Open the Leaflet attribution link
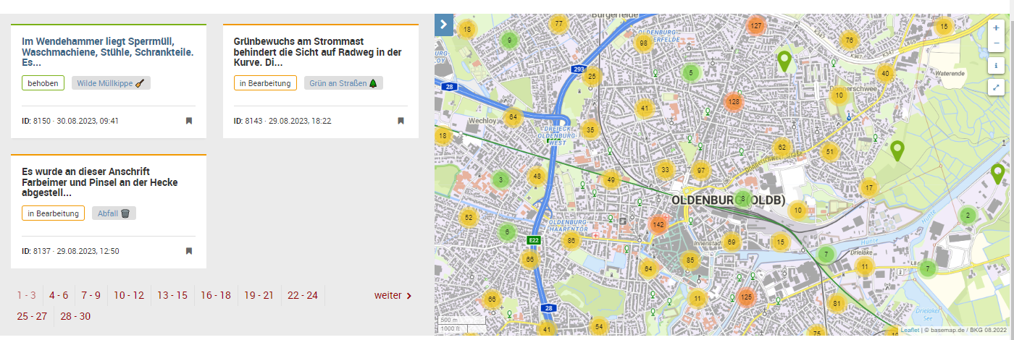The width and height of the screenshot is (1014, 340). tap(910, 330)
